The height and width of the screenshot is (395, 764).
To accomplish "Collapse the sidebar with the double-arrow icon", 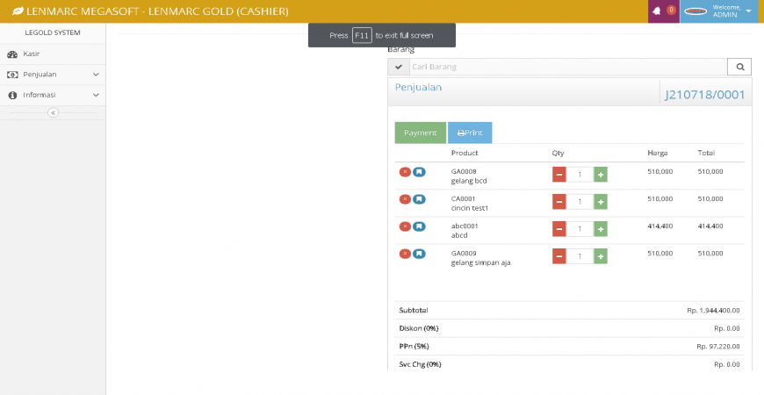I will tap(53, 112).
